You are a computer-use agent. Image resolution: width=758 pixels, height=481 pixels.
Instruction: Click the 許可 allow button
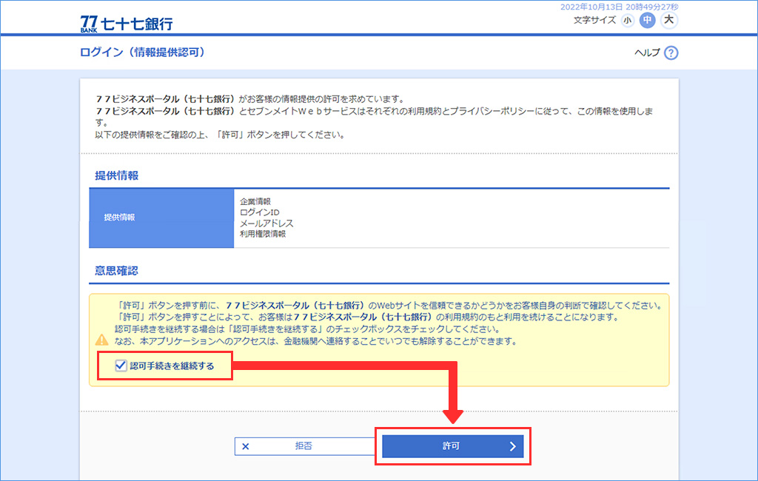(452, 446)
